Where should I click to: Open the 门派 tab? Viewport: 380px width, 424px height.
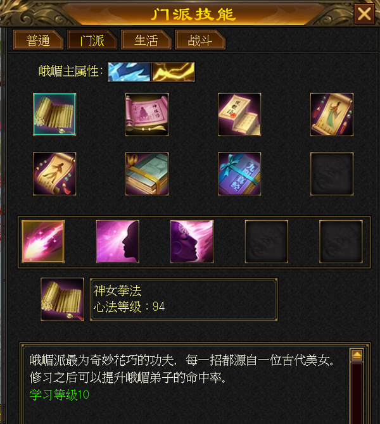click(92, 40)
